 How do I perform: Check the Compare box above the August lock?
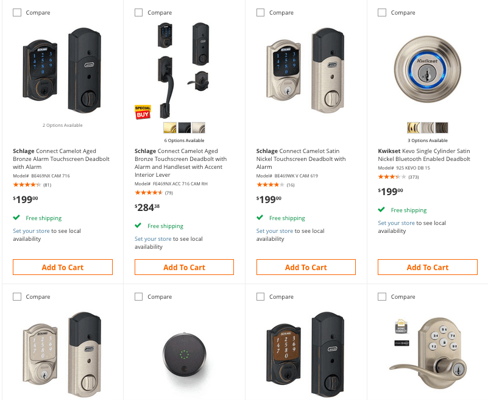pos(138,296)
